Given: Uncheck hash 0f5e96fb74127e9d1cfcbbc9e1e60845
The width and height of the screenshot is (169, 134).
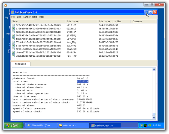Looking at the screenshot, I should coord(13,25).
